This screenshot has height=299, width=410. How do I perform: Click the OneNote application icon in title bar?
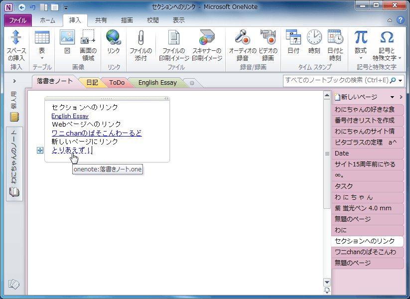coord(8,7)
